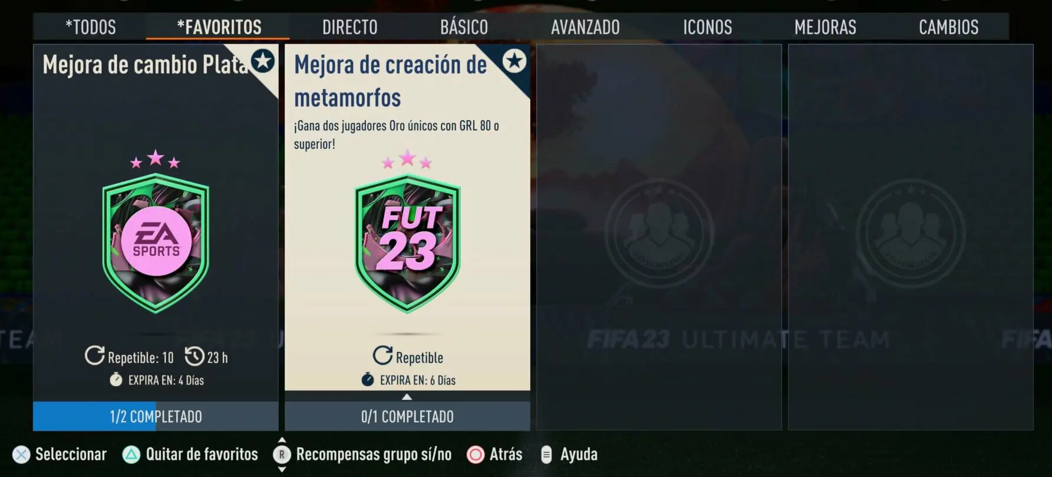Click the stopwatch icon beside EXPIRA EN: 4 Días

coord(116,379)
